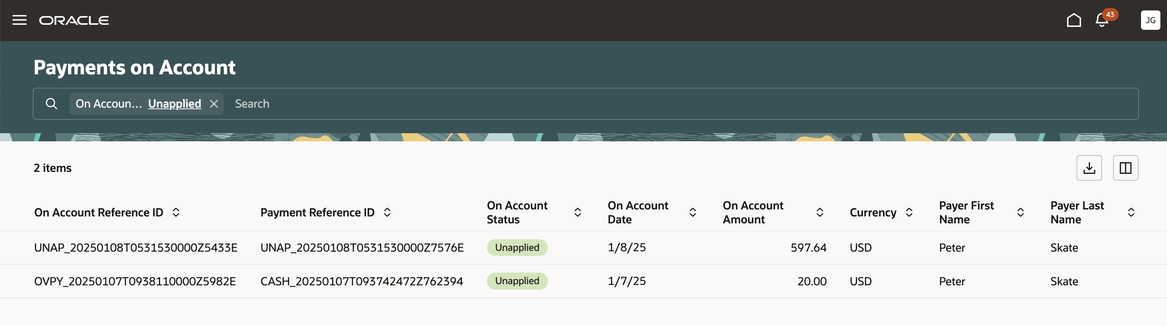Download the payments list
The width and height of the screenshot is (1167, 326).
(x=1089, y=168)
